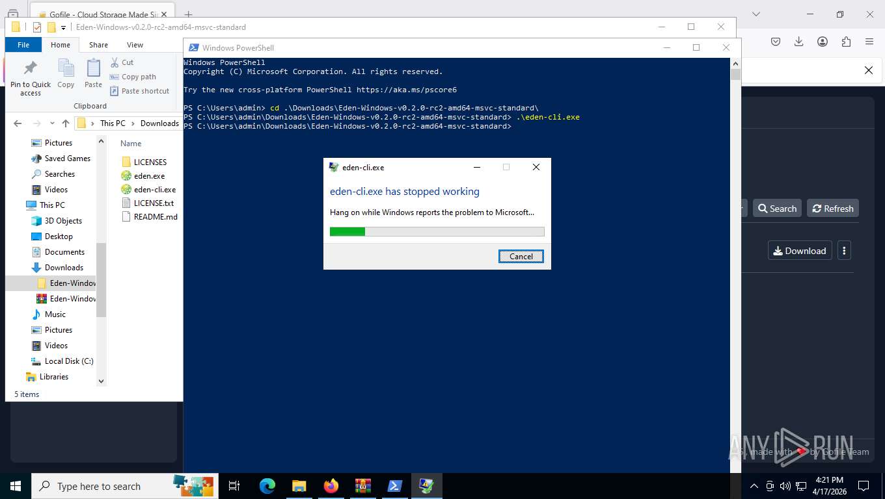Viewport: 885px width, 499px height.
Task: Go up one folder level
Action: pos(66,123)
